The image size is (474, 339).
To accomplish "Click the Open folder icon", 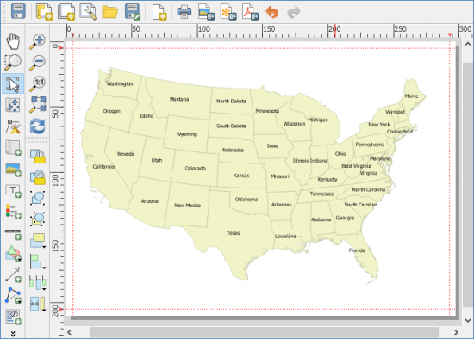I will pos(109,12).
